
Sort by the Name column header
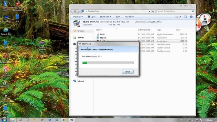(99, 30)
